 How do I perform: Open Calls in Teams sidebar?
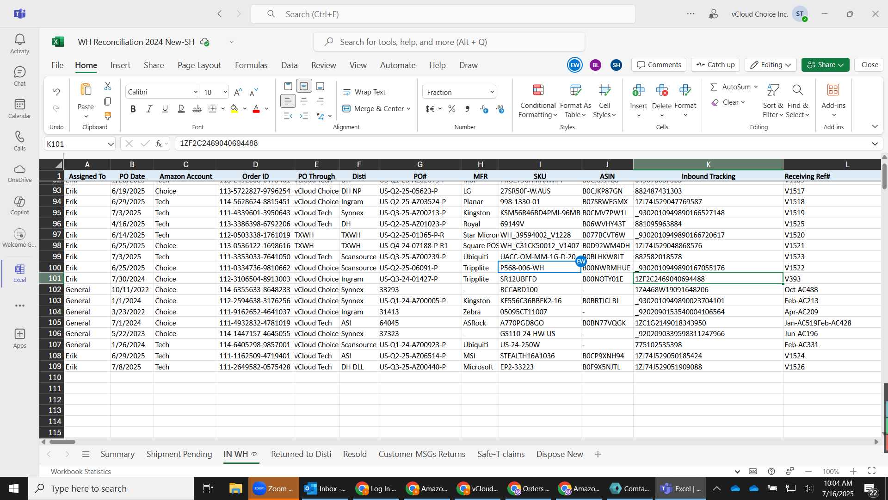pyautogui.click(x=19, y=141)
